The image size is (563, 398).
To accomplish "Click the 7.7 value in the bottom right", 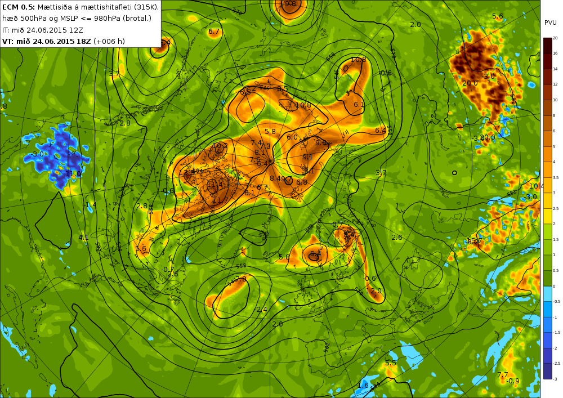I will 503,375.
